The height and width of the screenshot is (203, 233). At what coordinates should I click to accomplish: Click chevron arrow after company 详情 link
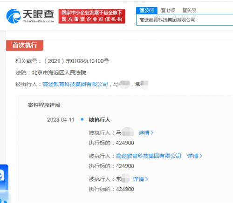point(201,156)
